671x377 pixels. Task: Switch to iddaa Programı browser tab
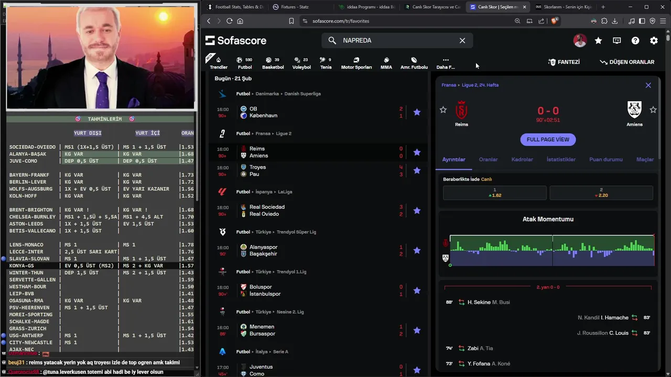click(367, 7)
